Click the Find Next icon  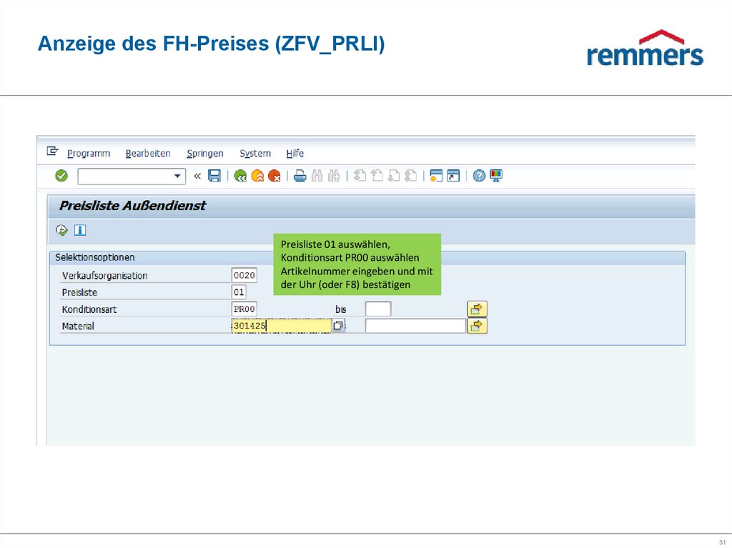[333, 175]
